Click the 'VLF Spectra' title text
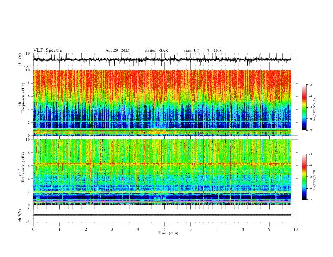The width and height of the screenshot is (333, 257). (48, 50)
